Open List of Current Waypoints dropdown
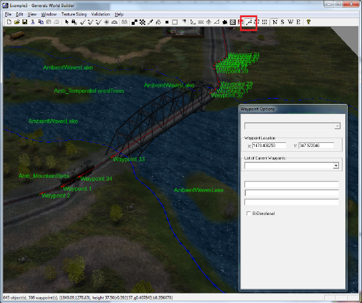The height and width of the screenshot is (303, 362). [x=336, y=165]
